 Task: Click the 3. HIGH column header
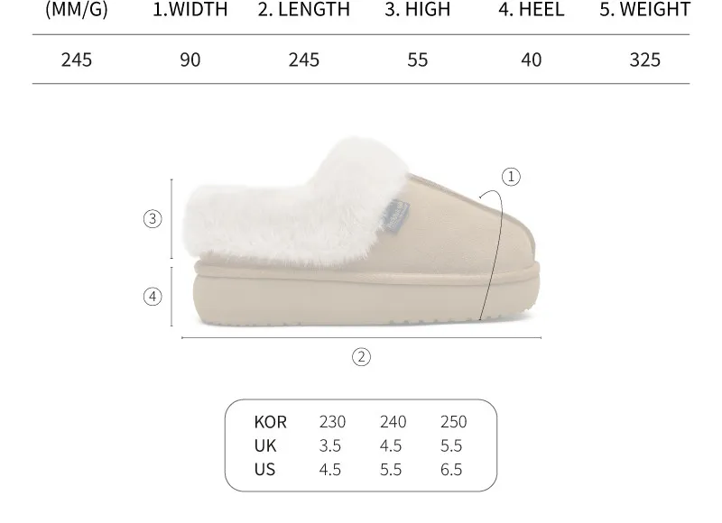[418, 9]
